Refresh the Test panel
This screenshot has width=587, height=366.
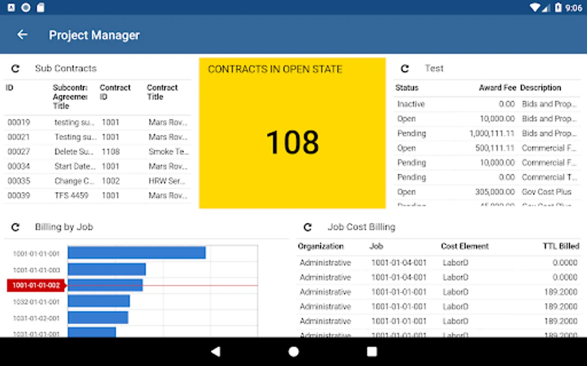(x=405, y=68)
